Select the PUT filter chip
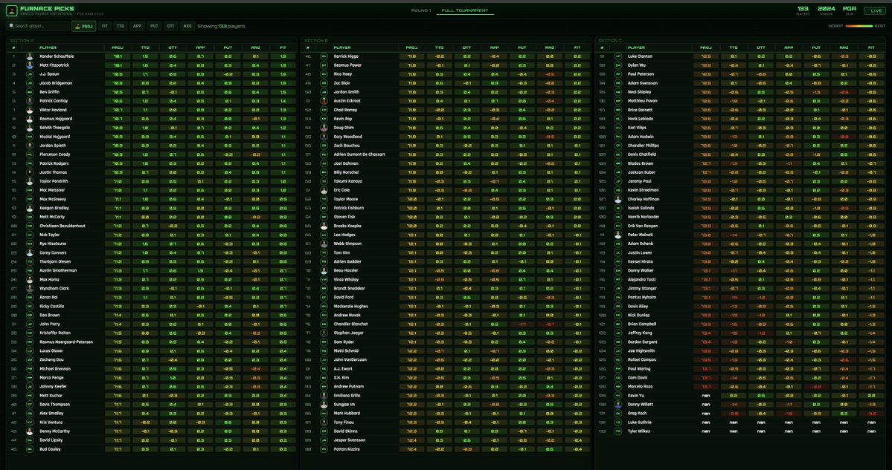The image size is (892, 470). [x=153, y=26]
